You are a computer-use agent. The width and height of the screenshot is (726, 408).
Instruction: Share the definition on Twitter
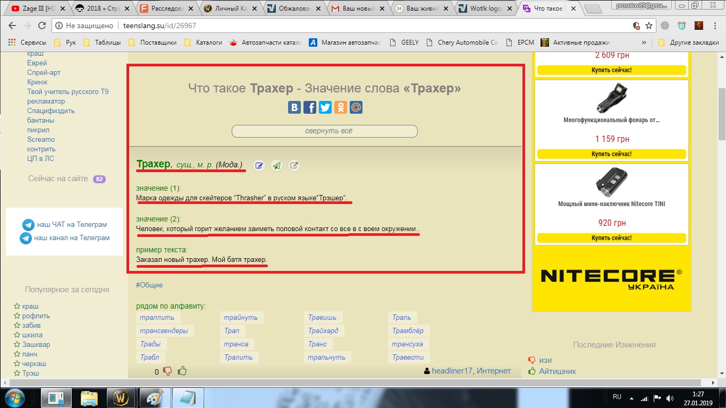(x=325, y=107)
